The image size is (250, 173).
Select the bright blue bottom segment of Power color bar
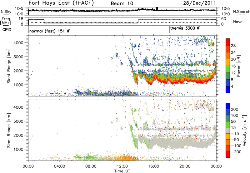click(x=228, y=90)
